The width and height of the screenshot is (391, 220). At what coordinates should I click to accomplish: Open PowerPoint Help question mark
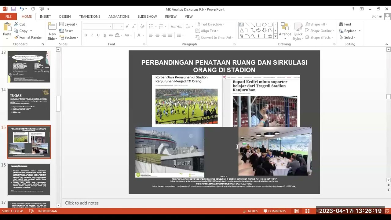click(x=353, y=9)
